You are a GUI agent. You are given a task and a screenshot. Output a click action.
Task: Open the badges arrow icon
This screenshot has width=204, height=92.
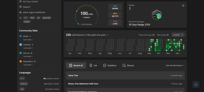[183, 6]
